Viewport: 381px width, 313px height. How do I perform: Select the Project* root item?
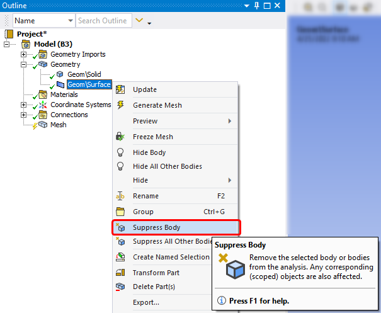pyautogui.click(x=32, y=34)
